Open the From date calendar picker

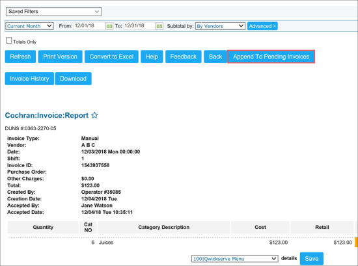point(109,26)
